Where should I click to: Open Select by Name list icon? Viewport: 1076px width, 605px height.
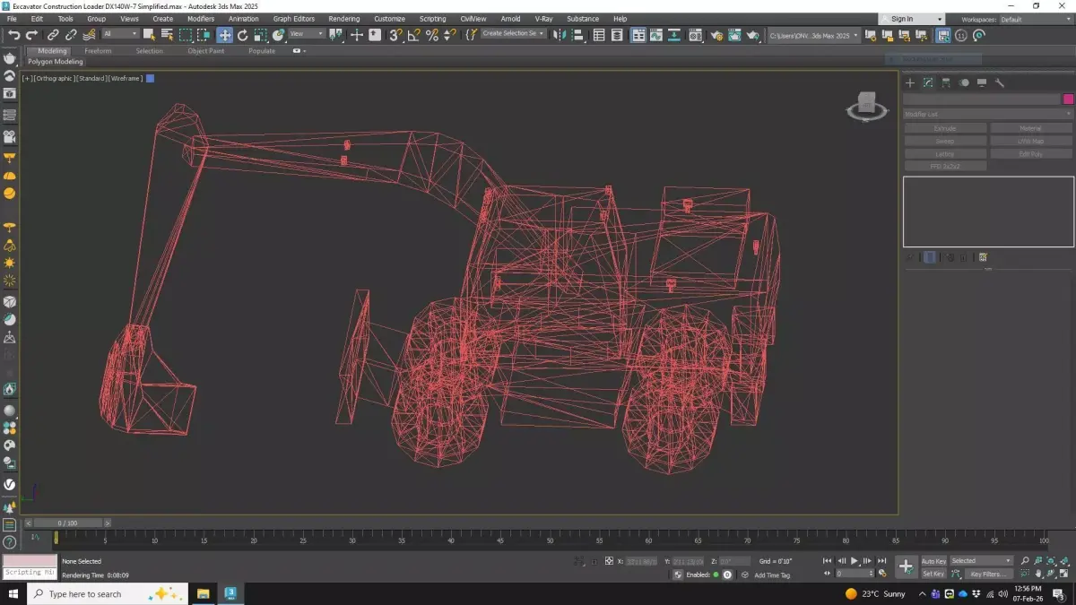[x=167, y=35]
